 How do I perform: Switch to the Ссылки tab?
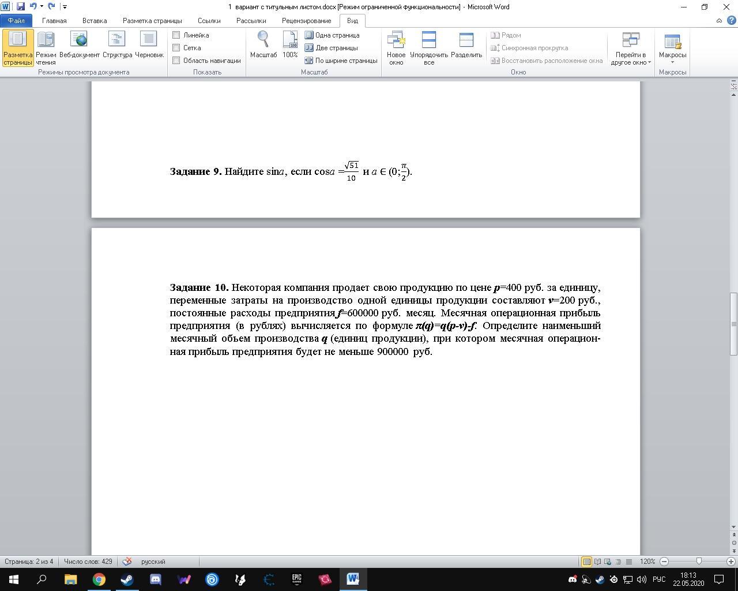point(209,21)
